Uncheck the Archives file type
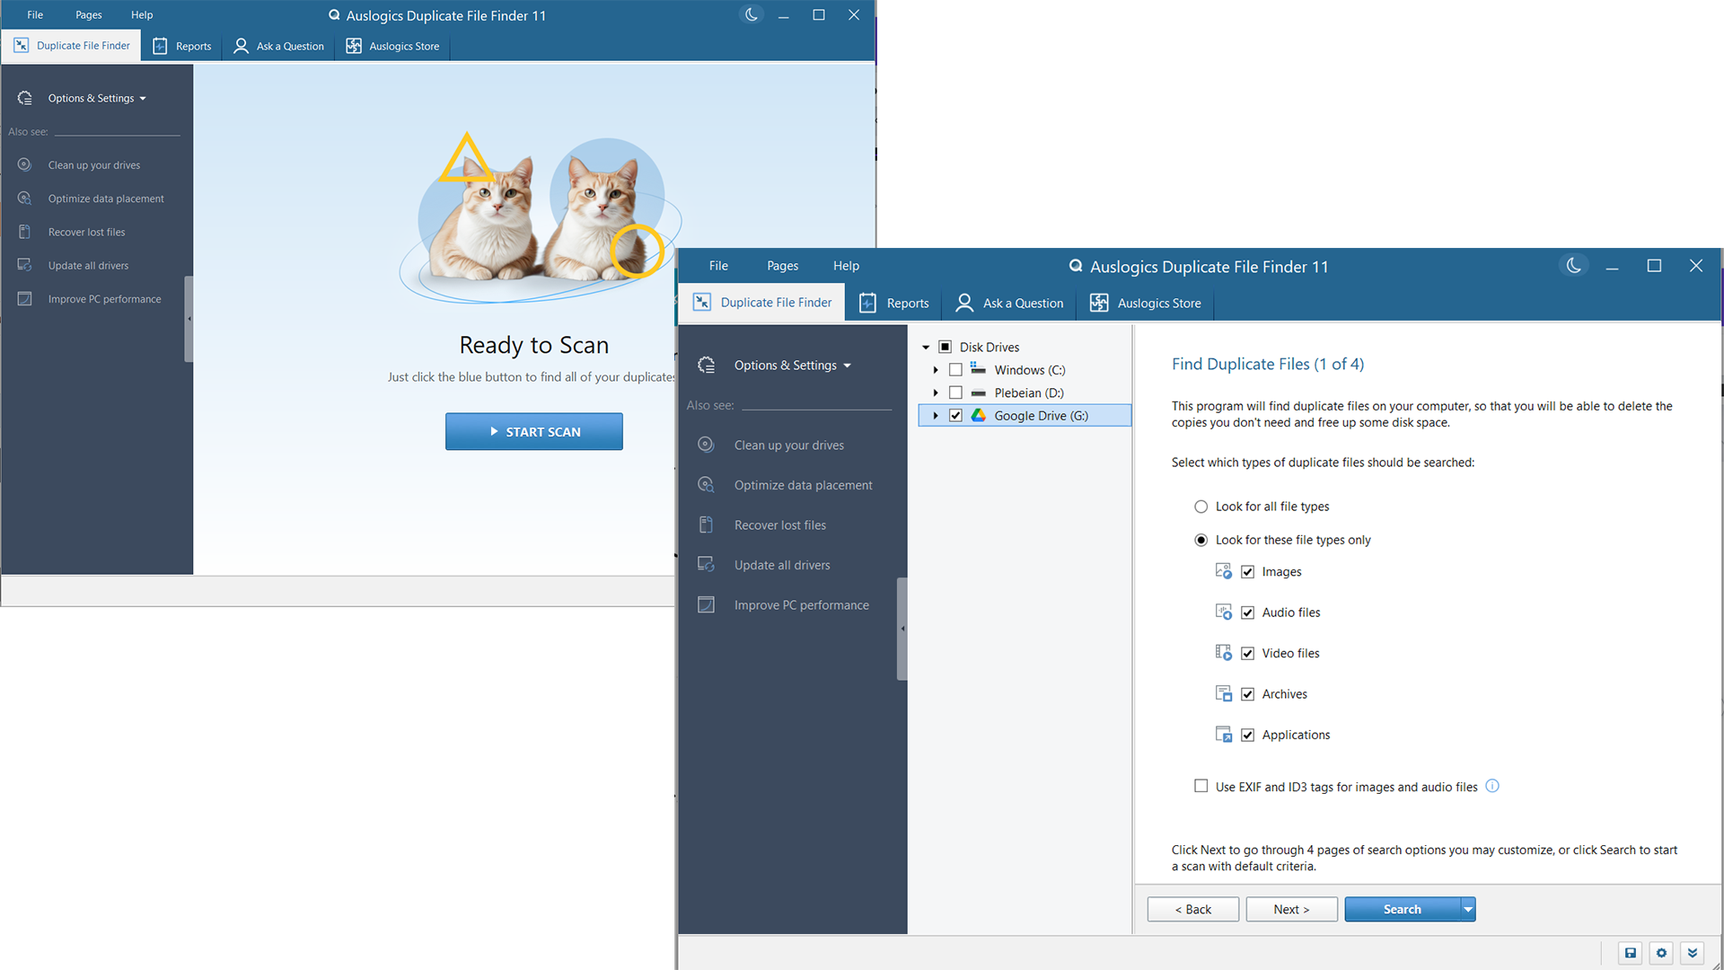 point(1247,693)
